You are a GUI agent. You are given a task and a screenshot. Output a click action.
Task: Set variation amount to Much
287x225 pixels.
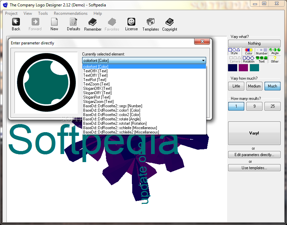tap(272, 86)
